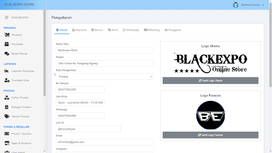
Task: Focus the Jam Kerja input field
Action: 80,103
